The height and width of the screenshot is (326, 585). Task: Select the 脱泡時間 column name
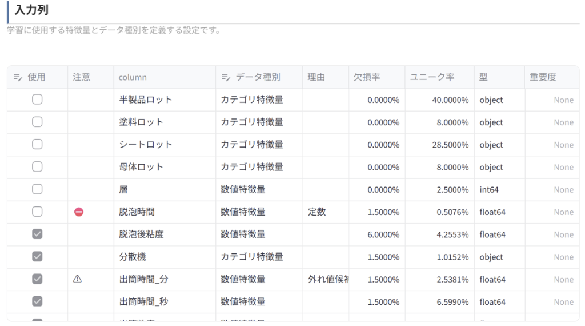pos(137,212)
